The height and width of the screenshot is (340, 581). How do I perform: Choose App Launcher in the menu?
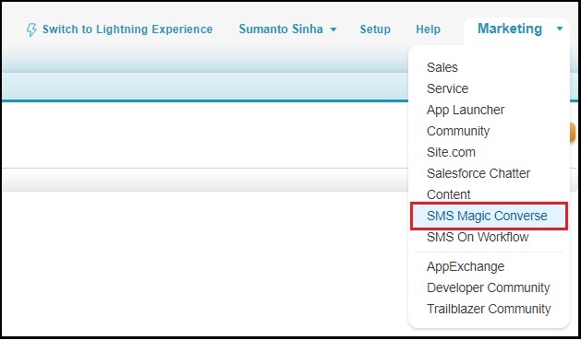click(x=466, y=110)
